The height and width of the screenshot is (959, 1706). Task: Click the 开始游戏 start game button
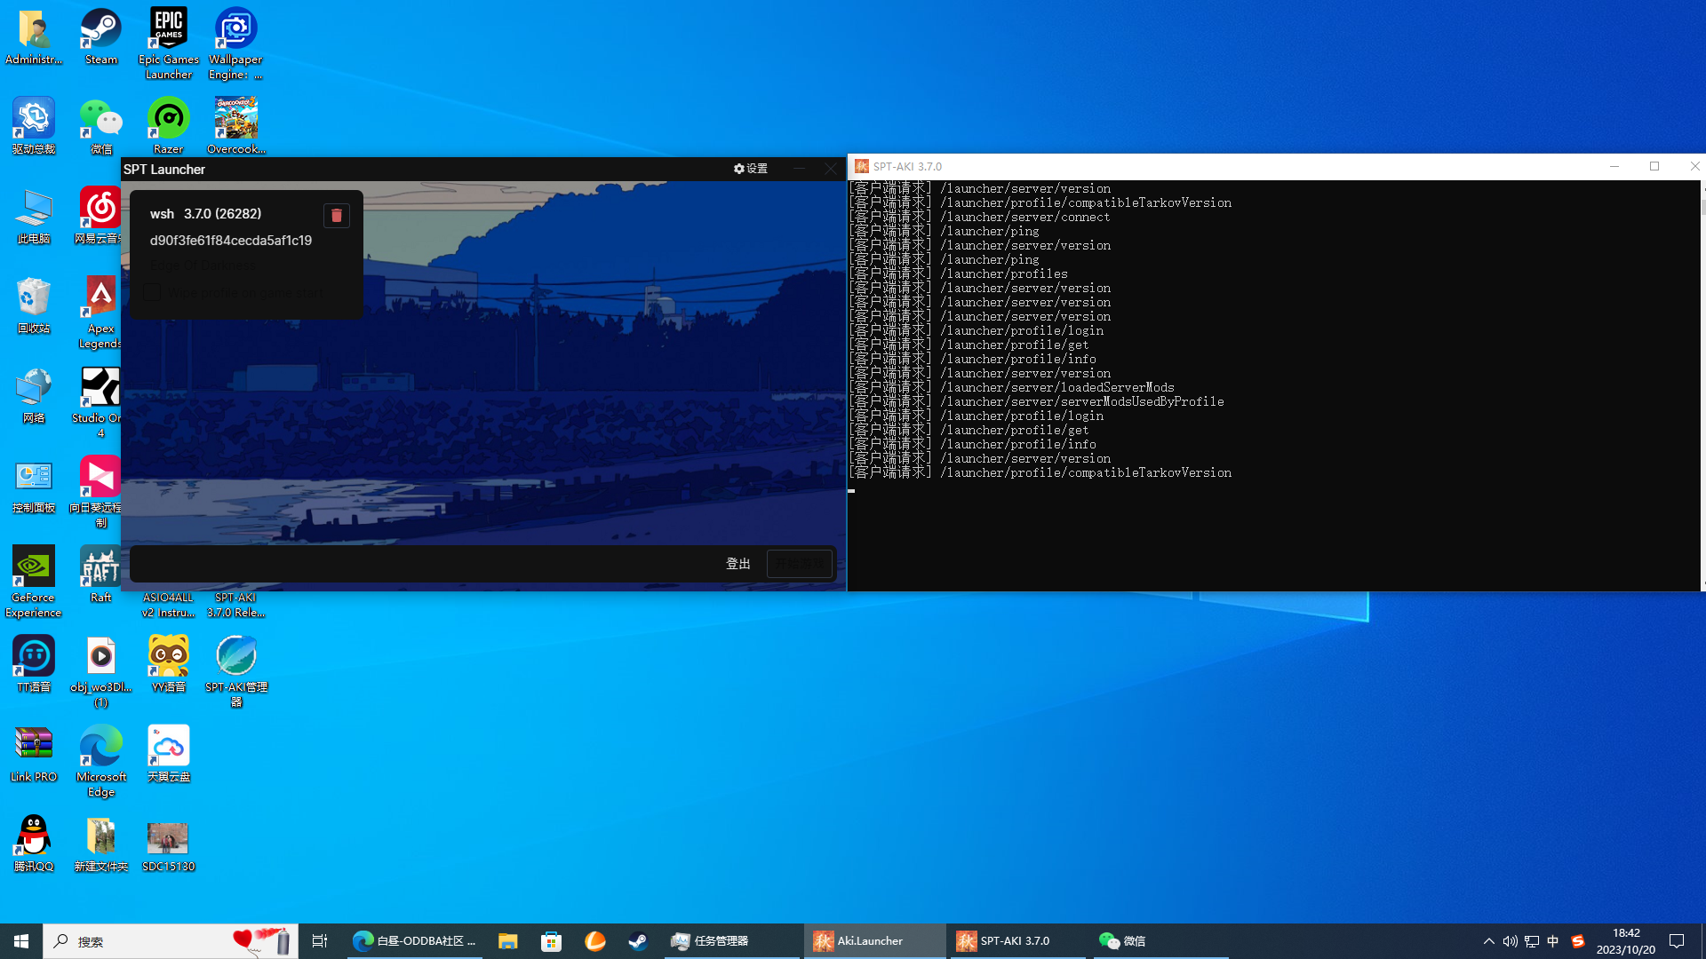800,564
